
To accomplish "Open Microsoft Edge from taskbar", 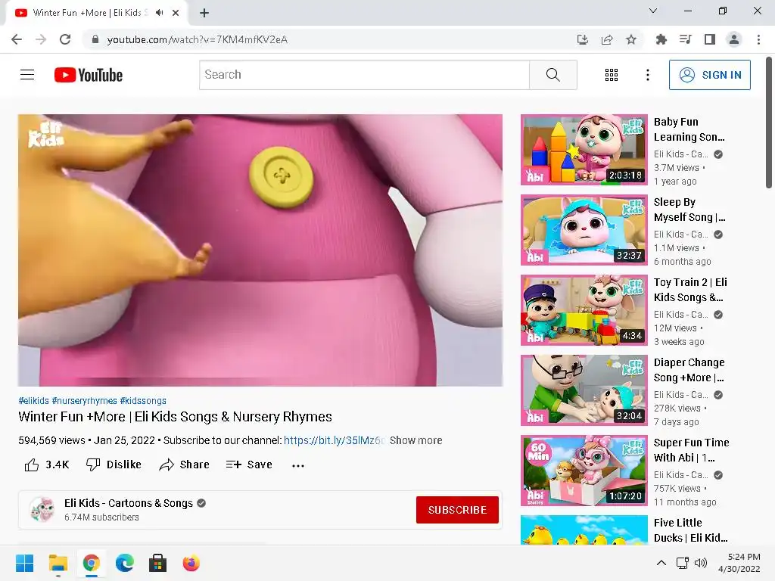I will (x=125, y=563).
